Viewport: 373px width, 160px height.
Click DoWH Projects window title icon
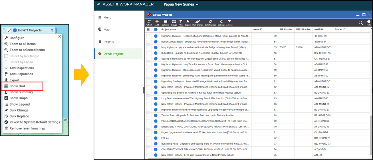pos(149,15)
